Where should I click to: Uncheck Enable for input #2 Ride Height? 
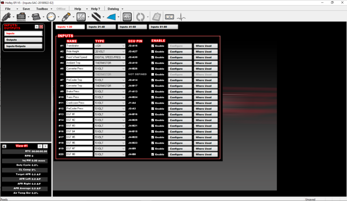pos(153,52)
